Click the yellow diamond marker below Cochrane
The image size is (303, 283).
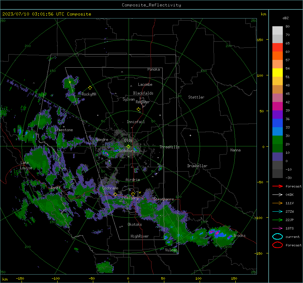(115, 194)
